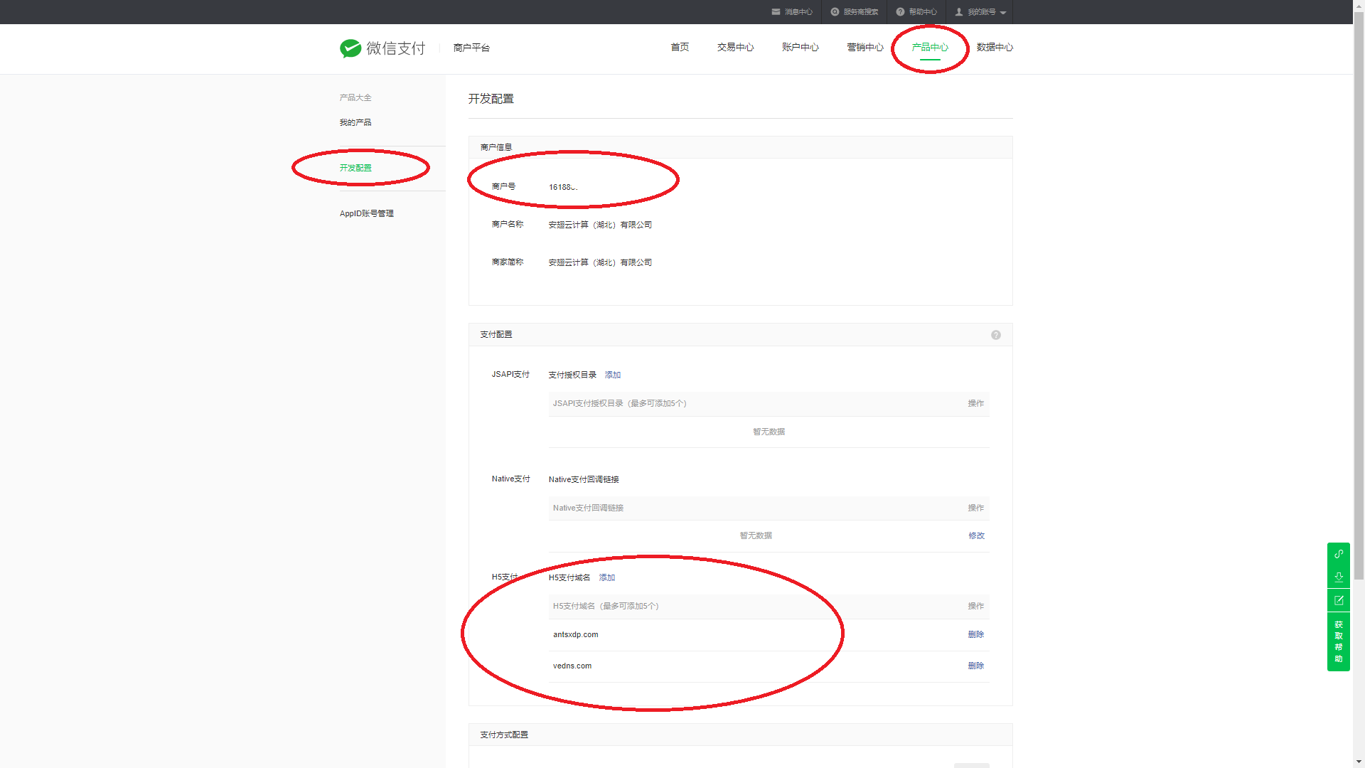The width and height of the screenshot is (1365, 768).
Task: Click 修改 for Native支付回调链接
Action: 976,535
